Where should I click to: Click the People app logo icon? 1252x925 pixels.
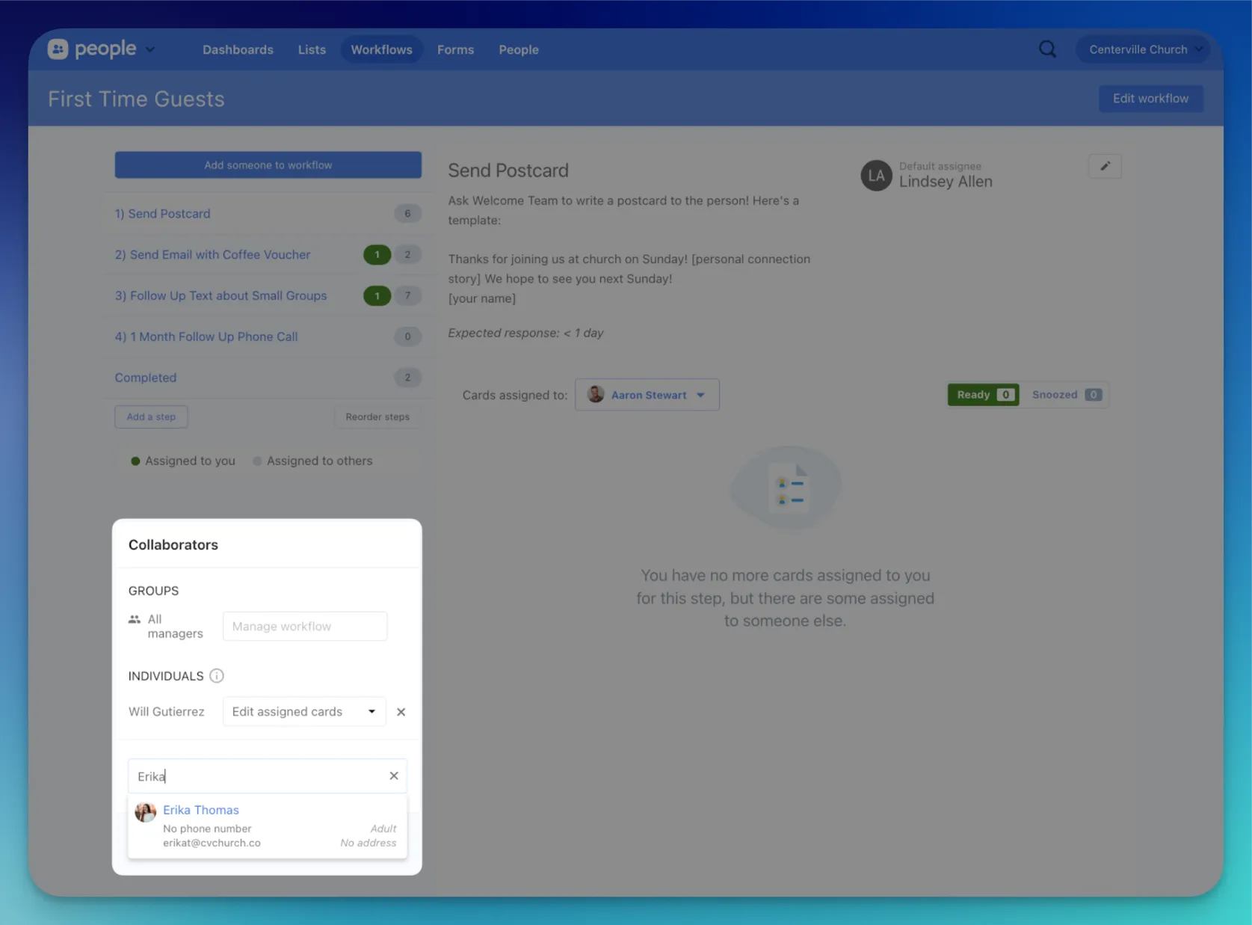[58, 49]
